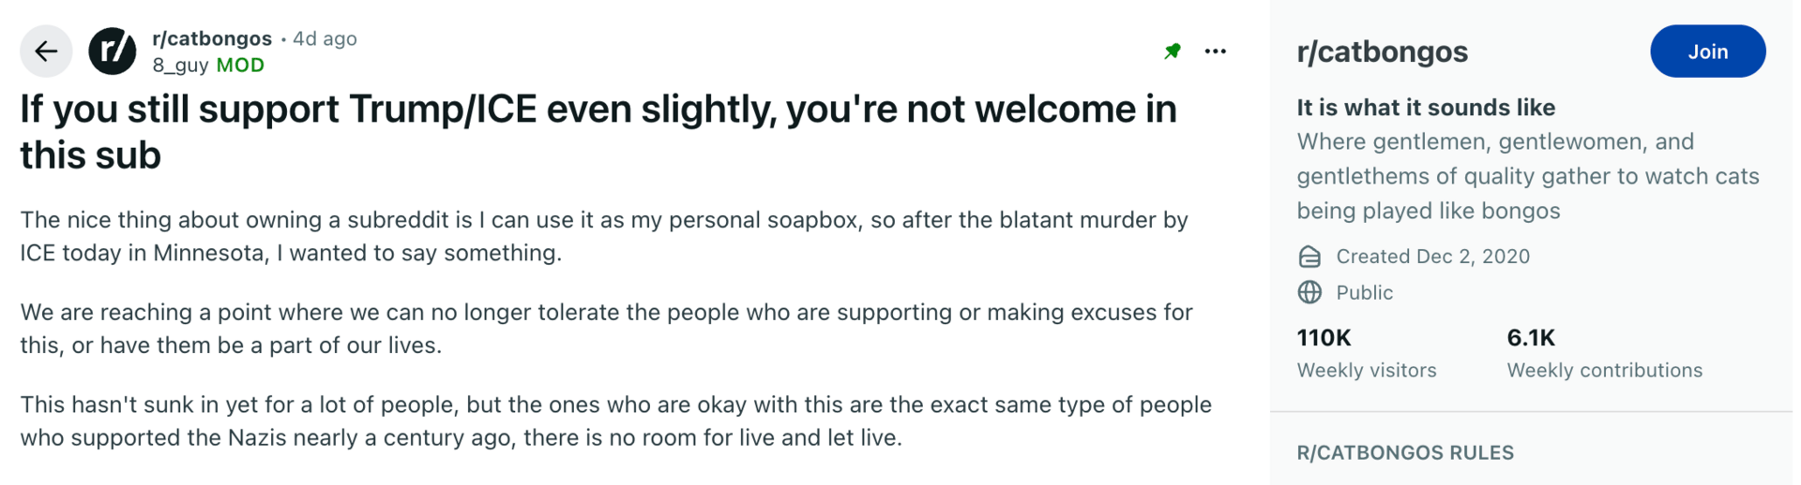The image size is (1801, 485).
Task: Click the R/CATBONGOS RULES section header
Action: click(x=1404, y=452)
